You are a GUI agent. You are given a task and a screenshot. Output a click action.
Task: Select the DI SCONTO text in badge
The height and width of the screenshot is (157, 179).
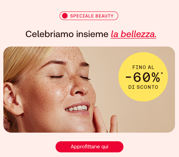click(x=143, y=87)
